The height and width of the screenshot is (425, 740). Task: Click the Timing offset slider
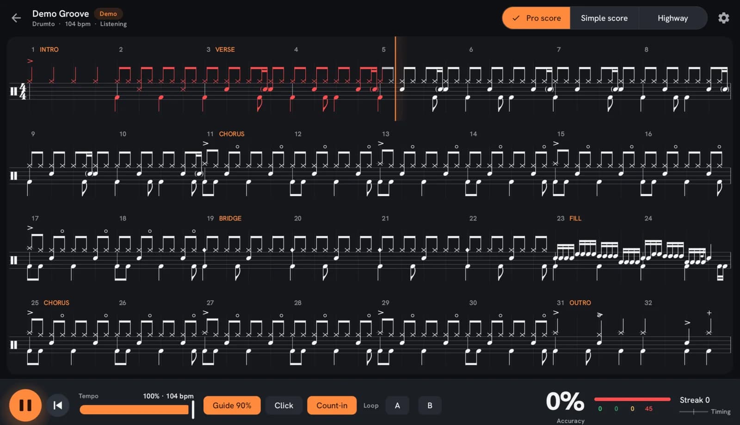tap(693, 411)
